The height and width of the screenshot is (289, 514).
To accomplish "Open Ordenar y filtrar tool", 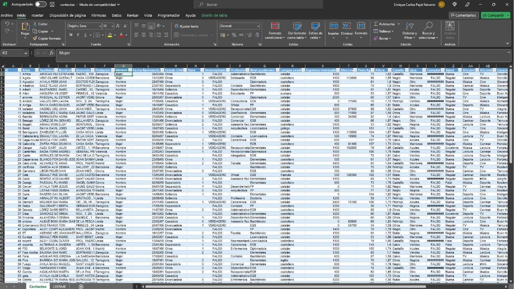I will 410,30.
